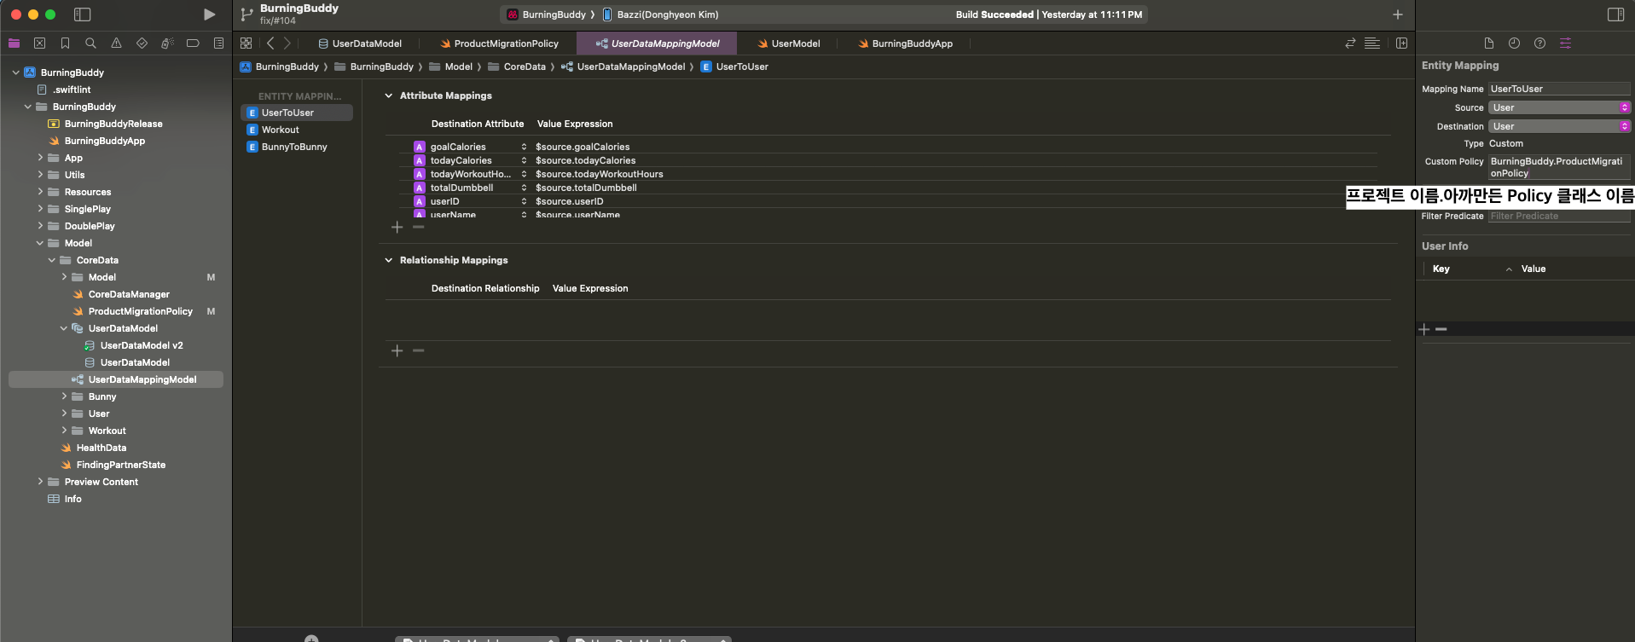Open the find navigator
The image size is (1635, 642).
coord(90,43)
